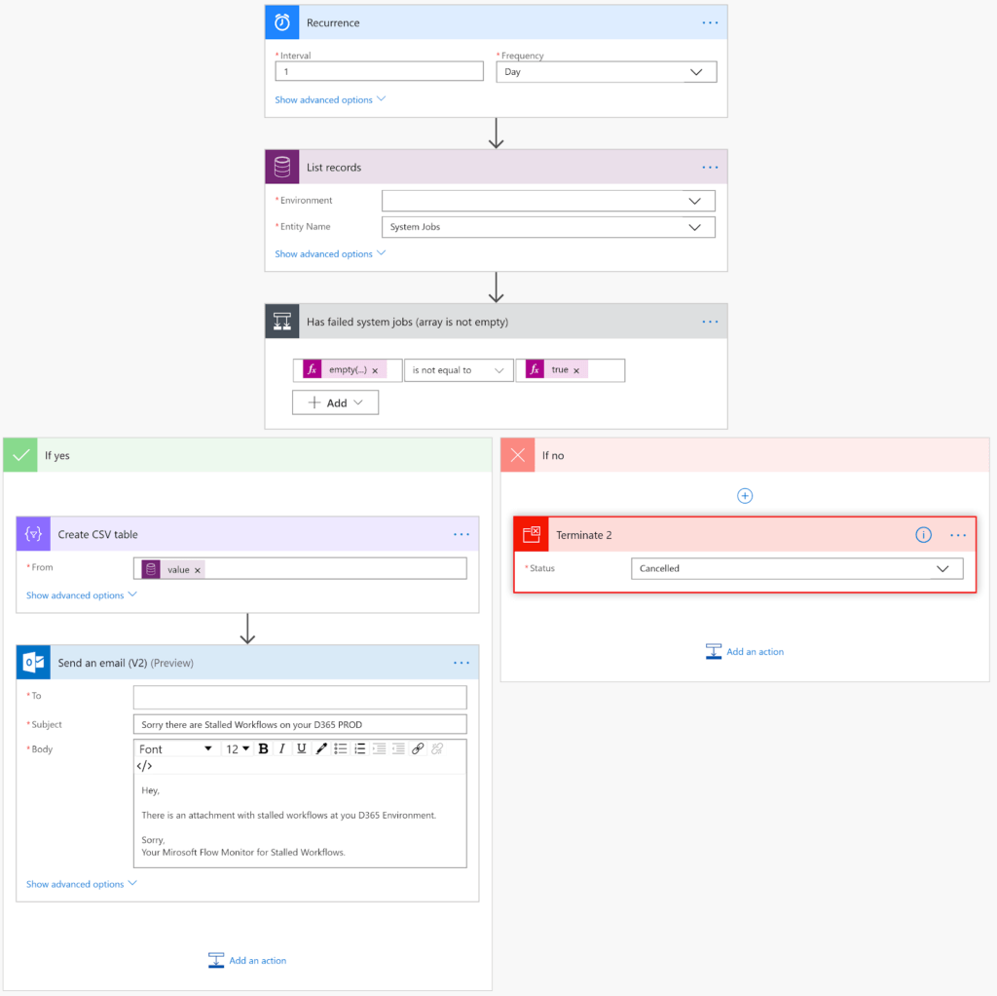Open the font color highlighter picker

[x=321, y=748]
